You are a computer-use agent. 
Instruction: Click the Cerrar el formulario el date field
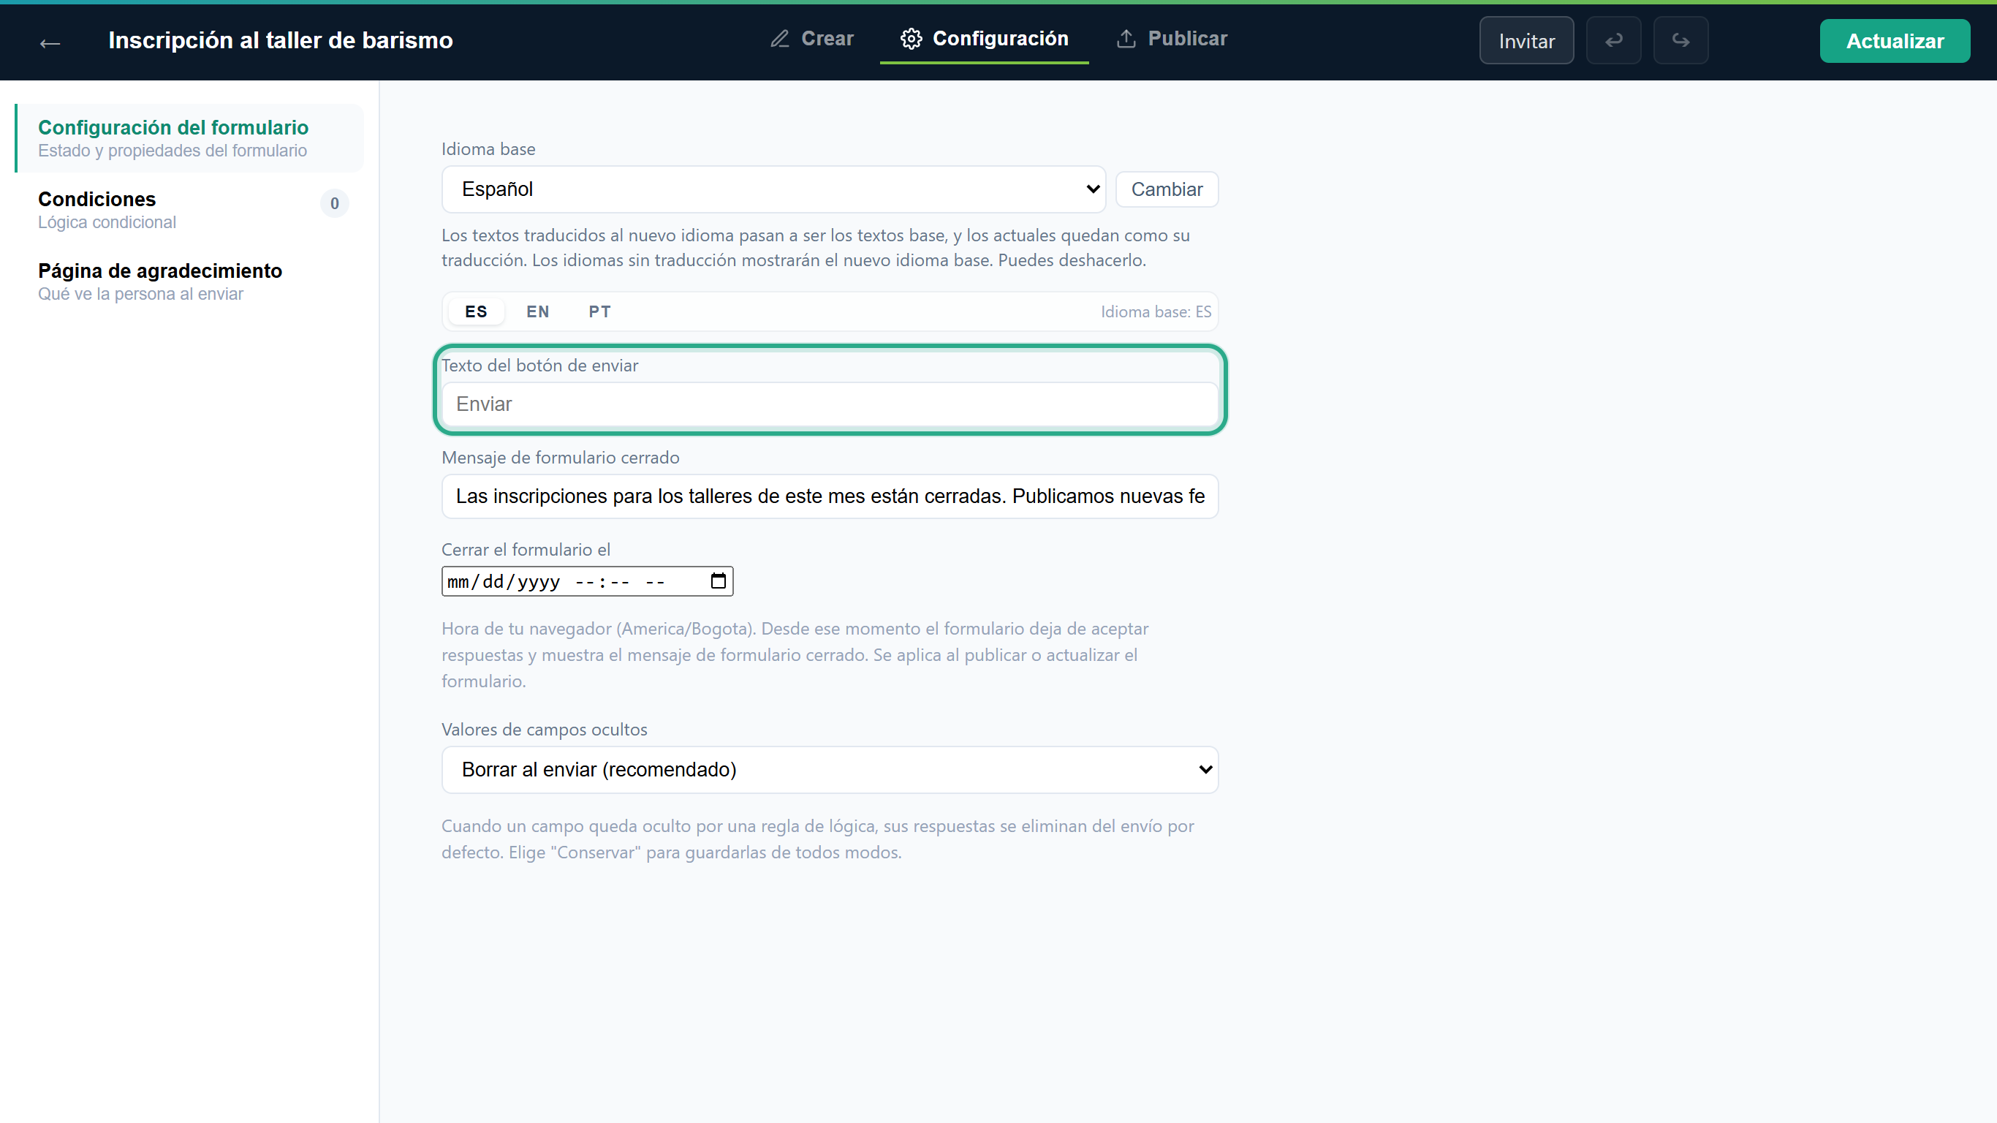pyautogui.click(x=587, y=581)
